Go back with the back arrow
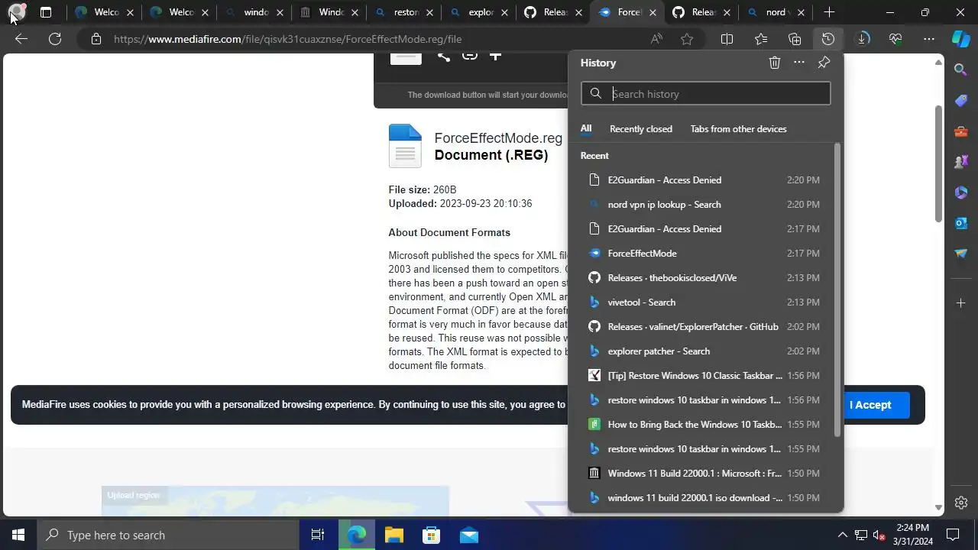Image resolution: width=978 pixels, height=550 pixels. click(21, 39)
